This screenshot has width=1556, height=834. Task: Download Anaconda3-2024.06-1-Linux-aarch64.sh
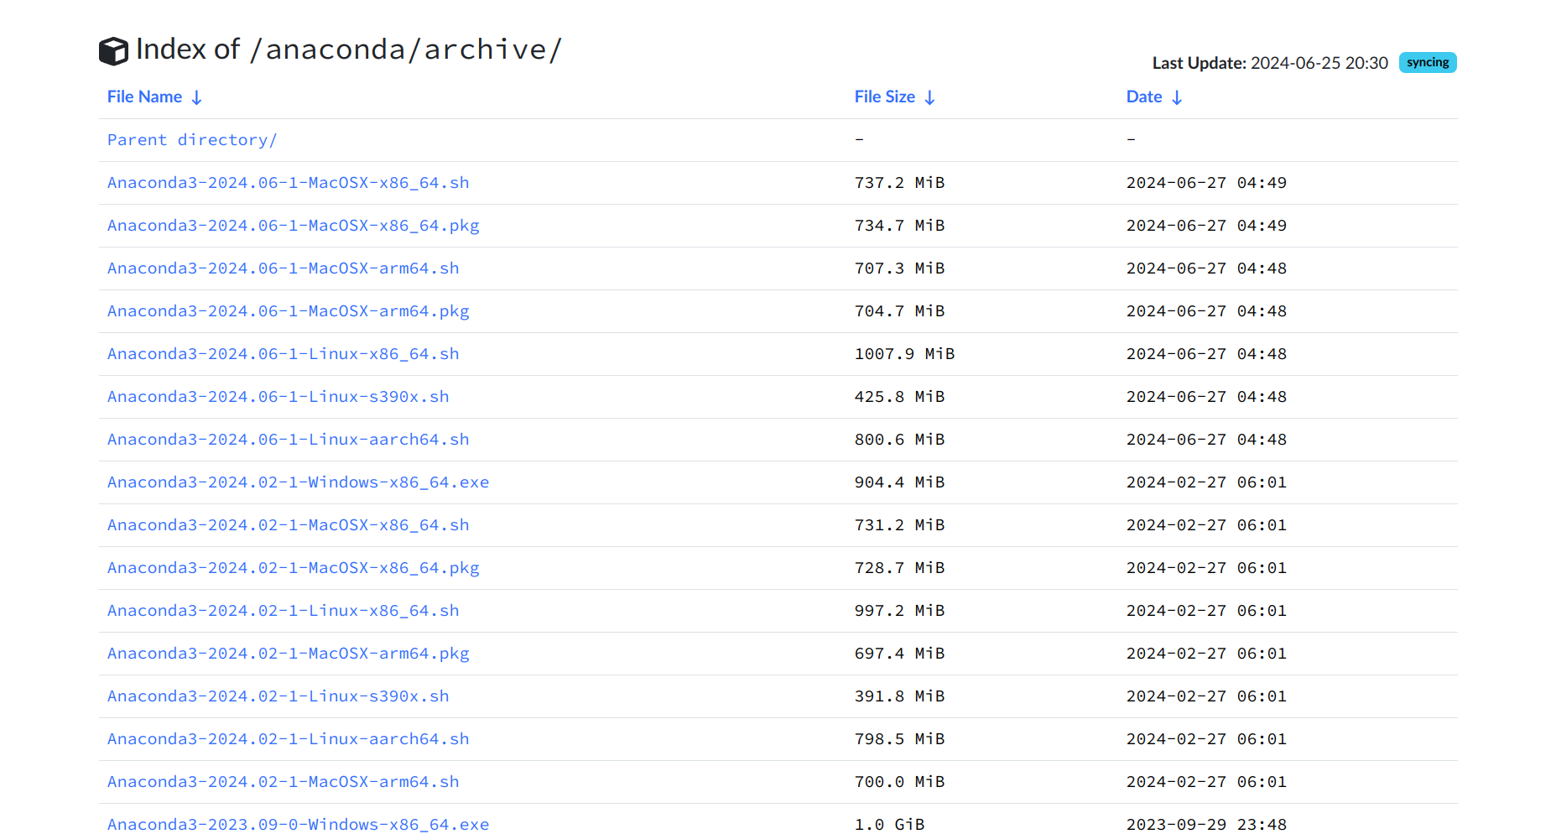(289, 440)
